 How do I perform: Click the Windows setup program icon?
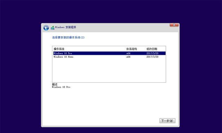click(x=53, y=28)
